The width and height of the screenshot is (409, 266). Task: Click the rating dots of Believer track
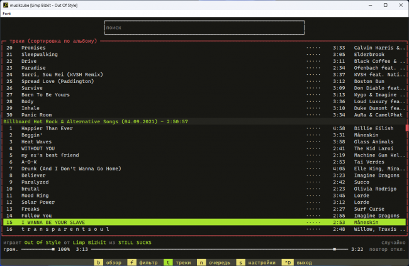point(313,175)
